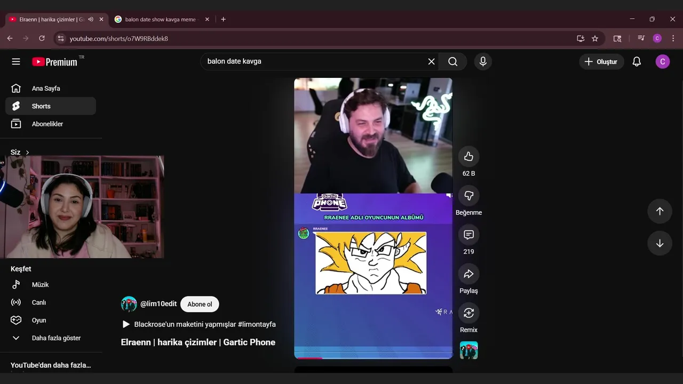This screenshot has height=384, width=683.
Task: Pause the playing Shorts video
Action: click(x=373, y=218)
